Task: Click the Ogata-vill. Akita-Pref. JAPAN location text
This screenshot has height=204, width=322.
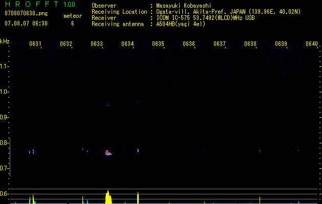Action: (228, 12)
